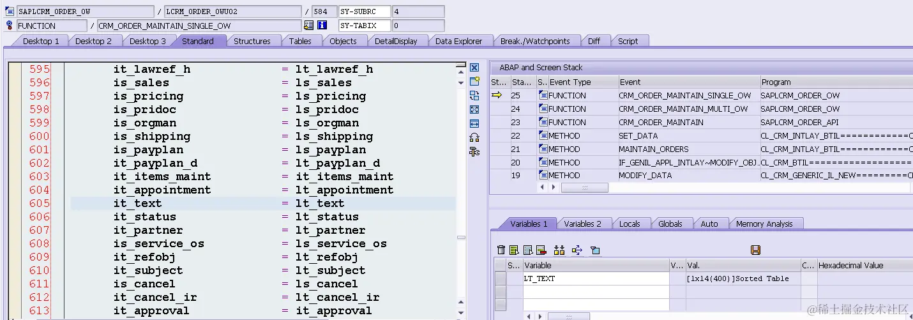Switch to the Desktop 1 tab
913x320 pixels.
(41, 41)
